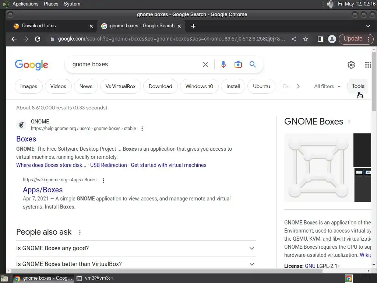Select the Ubuntu filter chip
The width and height of the screenshot is (377, 283).
click(x=261, y=86)
